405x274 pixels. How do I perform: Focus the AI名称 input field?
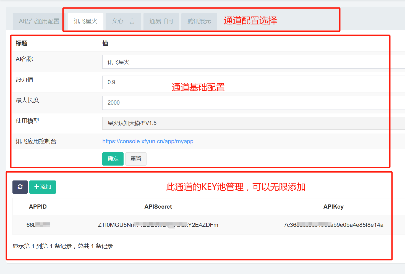(x=254, y=62)
